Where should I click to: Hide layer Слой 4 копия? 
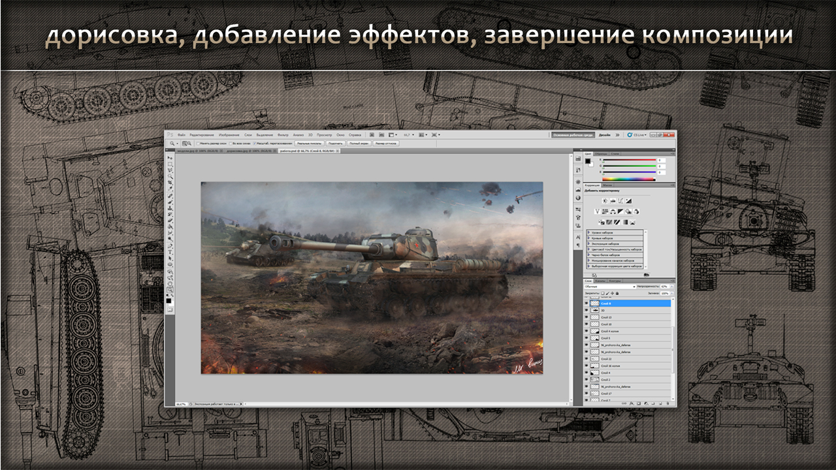coord(586,331)
